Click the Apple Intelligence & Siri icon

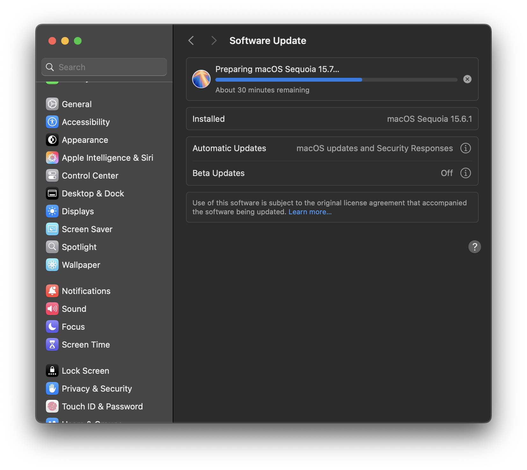(52, 158)
